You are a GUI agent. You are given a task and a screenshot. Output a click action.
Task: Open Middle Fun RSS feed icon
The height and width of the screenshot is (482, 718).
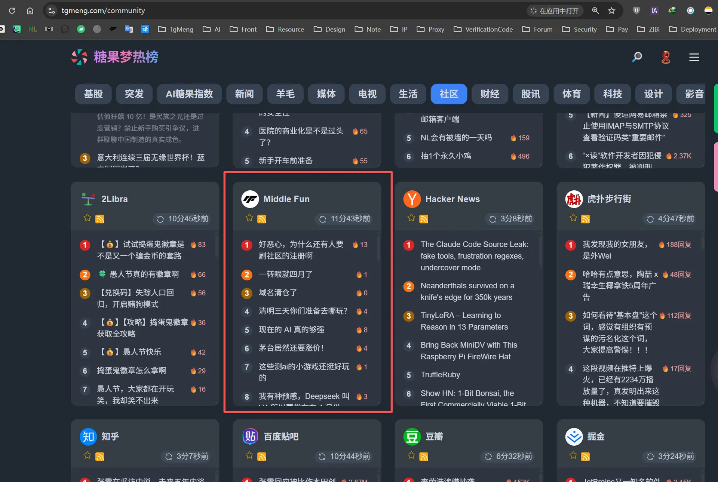tap(262, 219)
